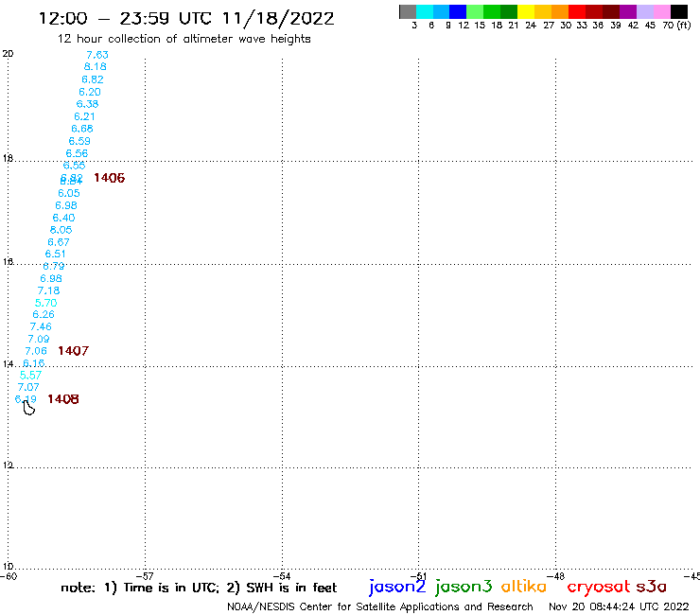Click the 7.06 value beside track 1407
700x615 pixels.
click(x=36, y=351)
